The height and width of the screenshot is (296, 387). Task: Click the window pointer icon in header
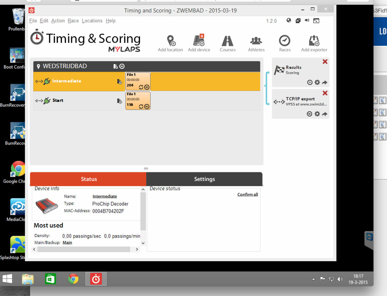click(316, 21)
